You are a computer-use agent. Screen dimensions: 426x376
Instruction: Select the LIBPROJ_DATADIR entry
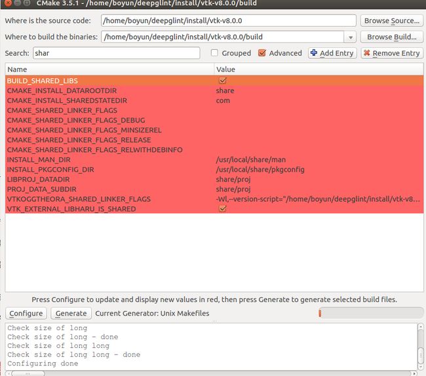(x=38, y=179)
